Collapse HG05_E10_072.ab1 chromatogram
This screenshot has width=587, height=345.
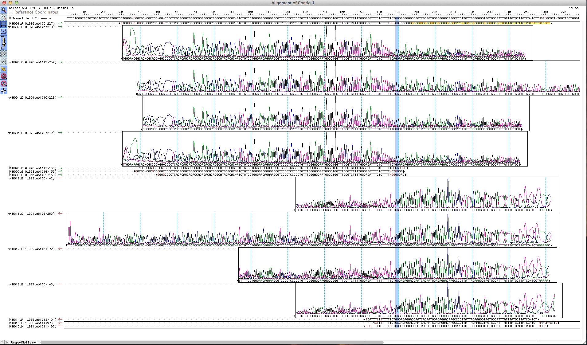coord(10,133)
